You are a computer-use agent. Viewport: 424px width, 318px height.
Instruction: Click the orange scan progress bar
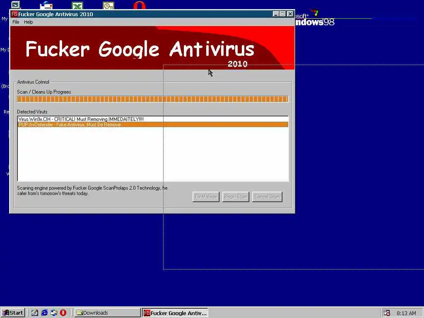point(153,99)
